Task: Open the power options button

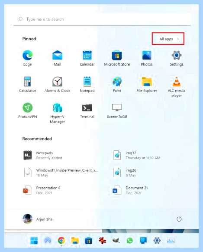Action: point(179,219)
